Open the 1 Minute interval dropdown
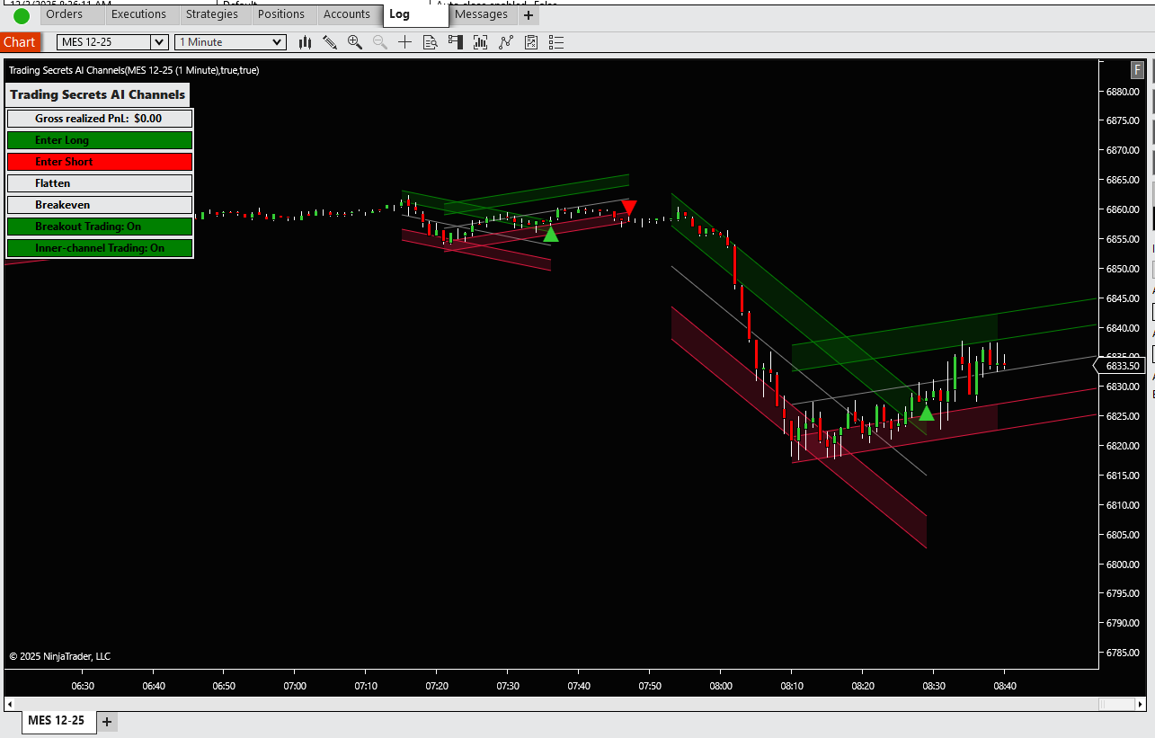This screenshot has width=1155, height=738. click(277, 42)
